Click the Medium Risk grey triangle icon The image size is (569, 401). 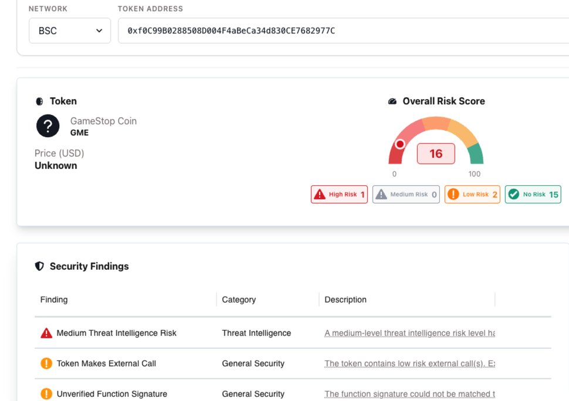tap(381, 194)
